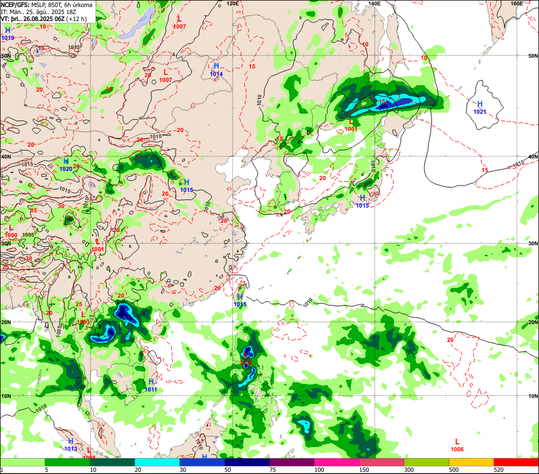Click the NCEP/GFS MSLP 850T title line
This screenshot has height=474, width=539.
click(x=47, y=4)
